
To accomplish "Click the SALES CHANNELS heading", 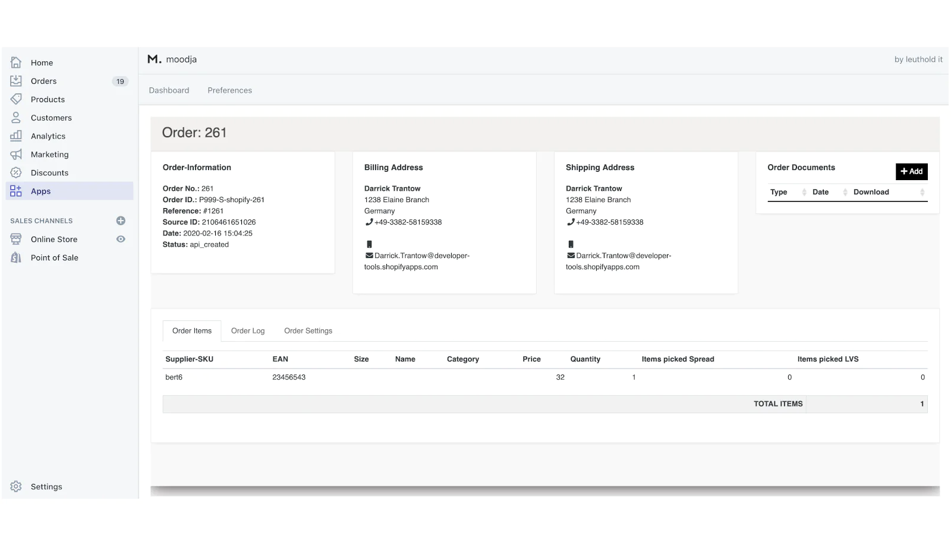I will [41, 221].
